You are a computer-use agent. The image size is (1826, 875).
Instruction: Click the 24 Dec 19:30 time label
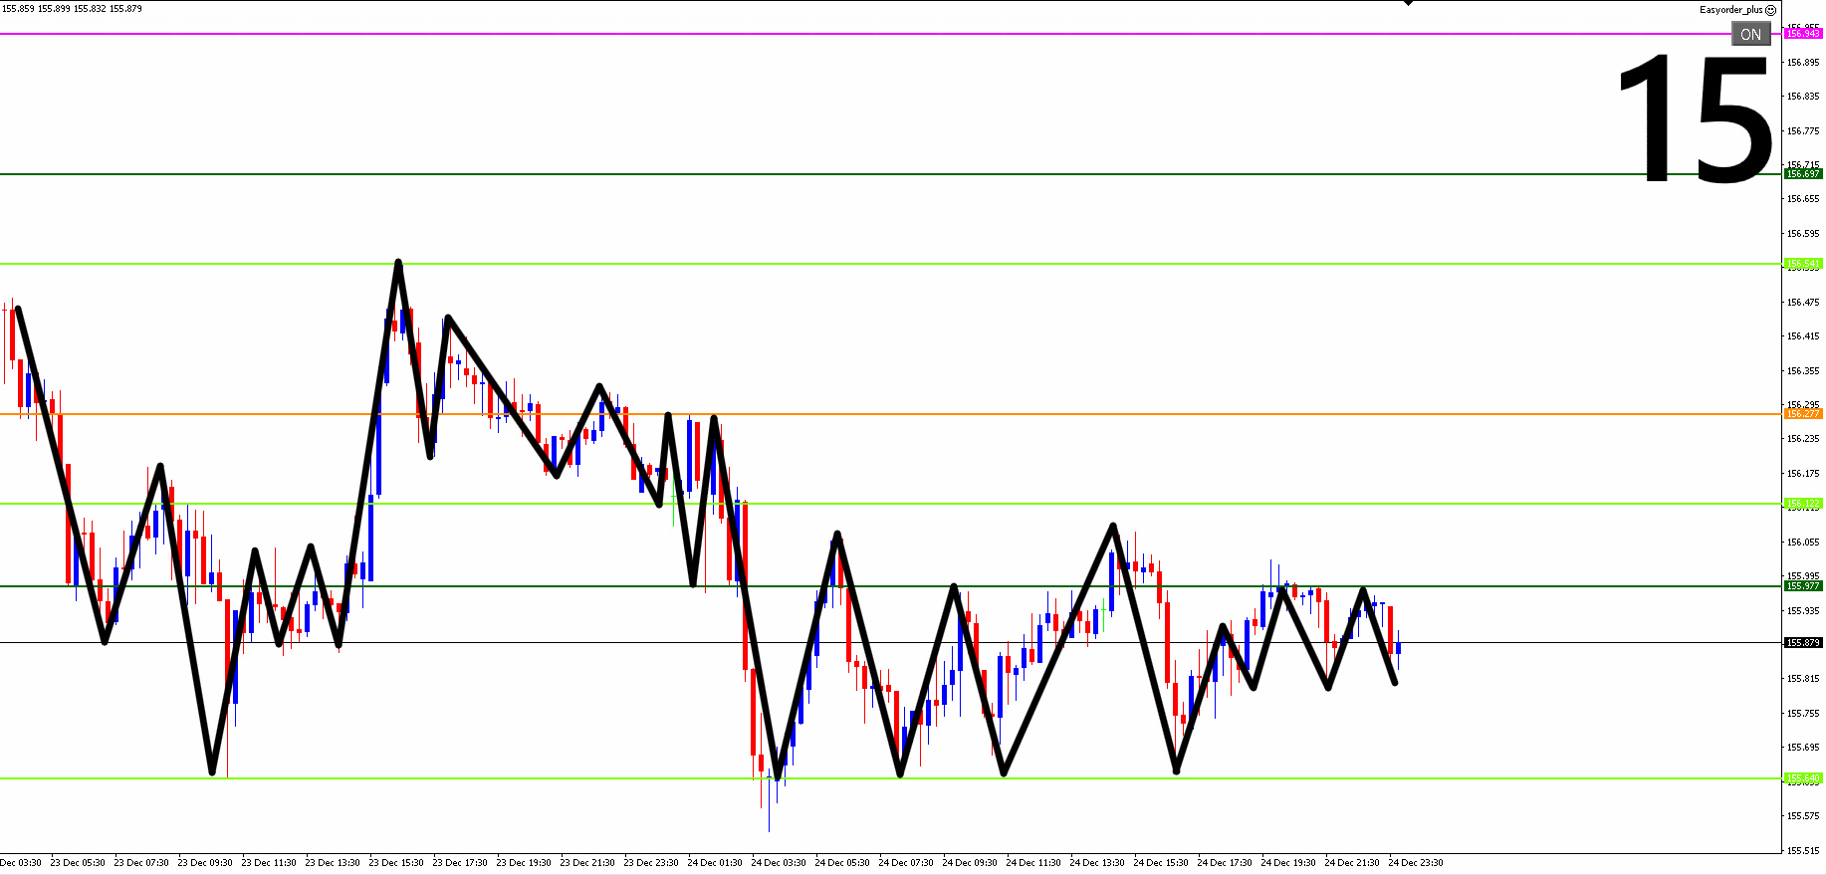1288,863
